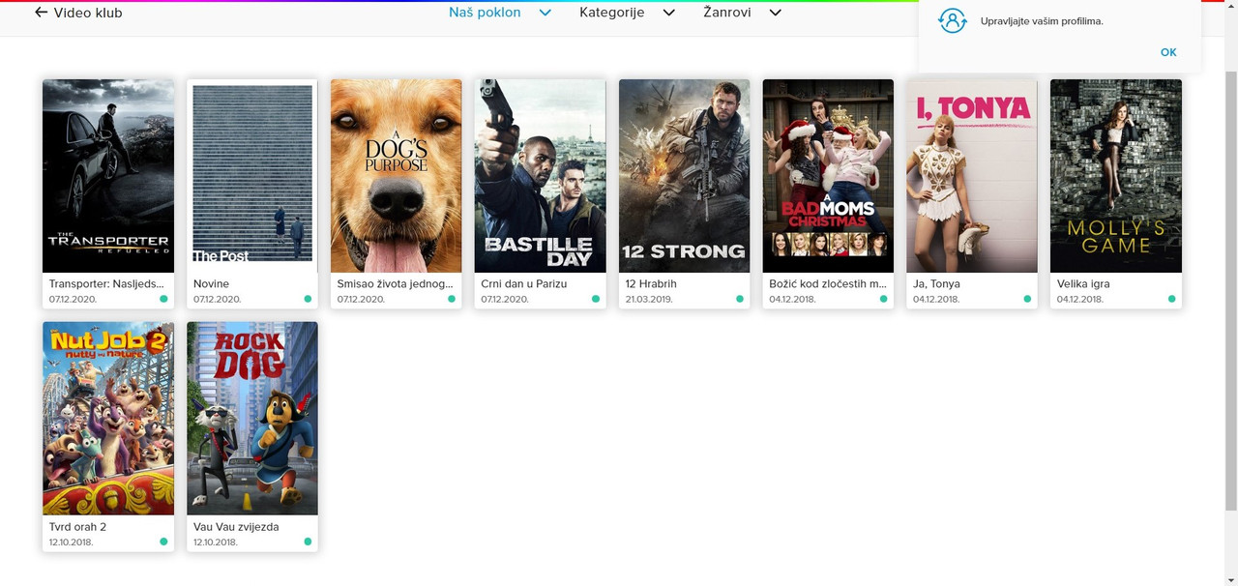Click the scrollbar down arrow
The height and width of the screenshot is (586, 1238).
(x=1231, y=579)
